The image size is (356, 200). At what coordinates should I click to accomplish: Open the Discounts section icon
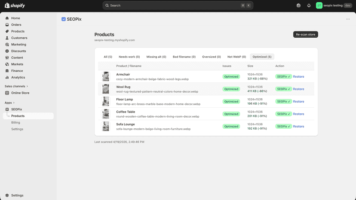click(x=7, y=51)
